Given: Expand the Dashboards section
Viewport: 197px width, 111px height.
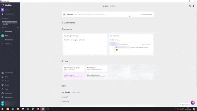Looking at the screenshot, I should click(x=61, y=23).
